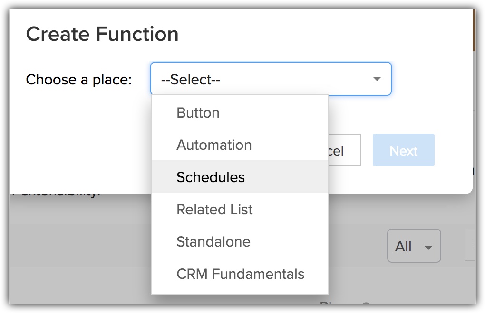485x313 pixels.
Task: Click the Choose a place label
Action: click(x=79, y=80)
